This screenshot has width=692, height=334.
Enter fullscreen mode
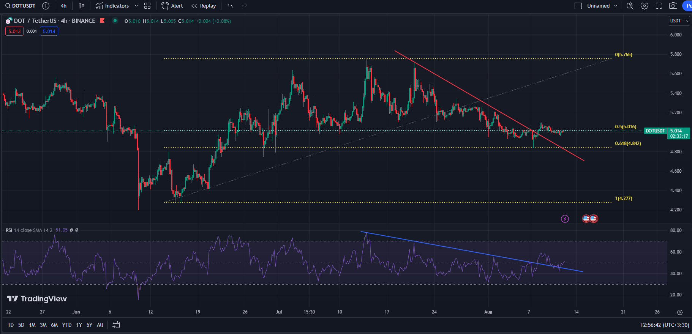659,6
